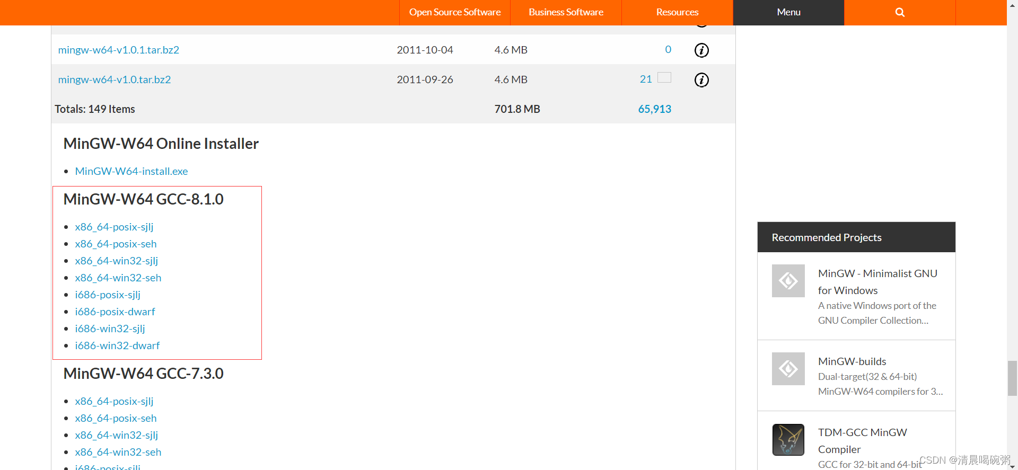Click the MinGW Minimalist GNU project icon

tap(788, 281)
